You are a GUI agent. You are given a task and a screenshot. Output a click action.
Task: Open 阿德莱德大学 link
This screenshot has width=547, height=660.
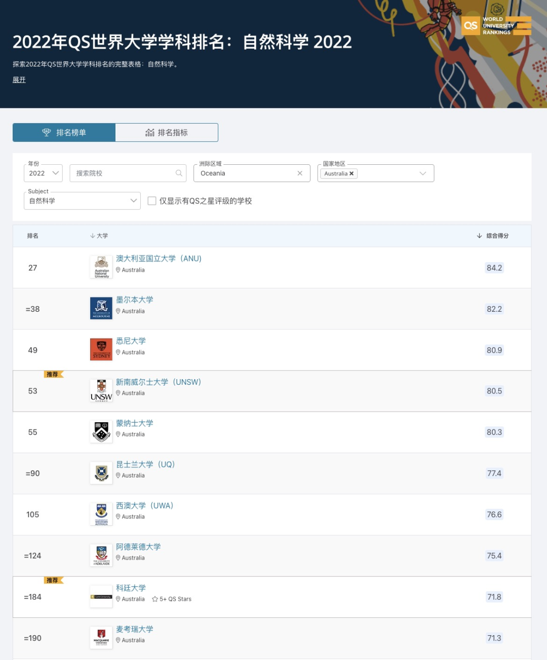[x=138, y=546]
